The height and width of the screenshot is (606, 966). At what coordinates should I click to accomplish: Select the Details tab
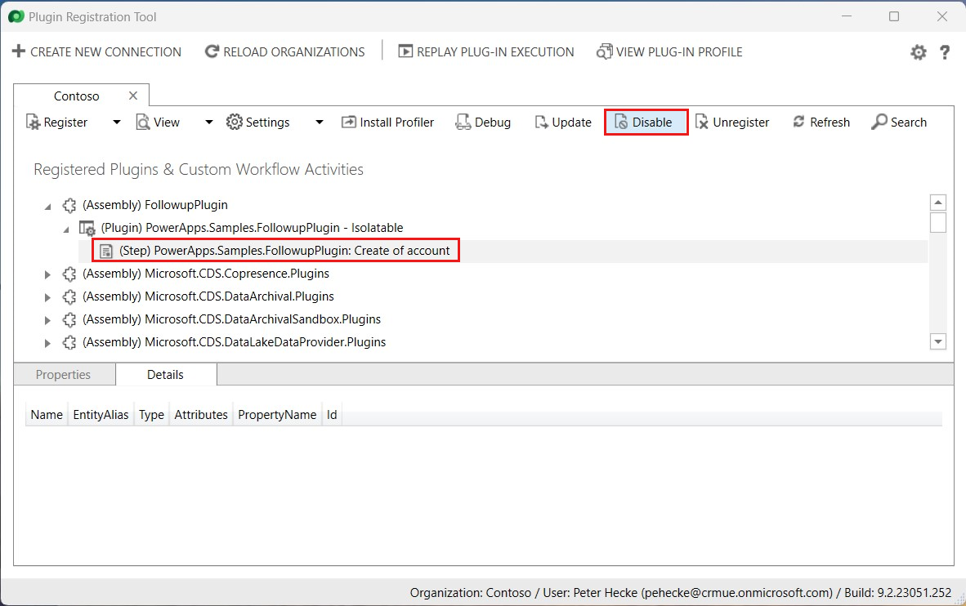pyautogui.click(x=166, y=374)
